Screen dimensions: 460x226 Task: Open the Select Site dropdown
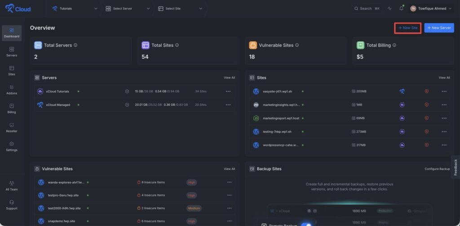(x=180, y=9)
